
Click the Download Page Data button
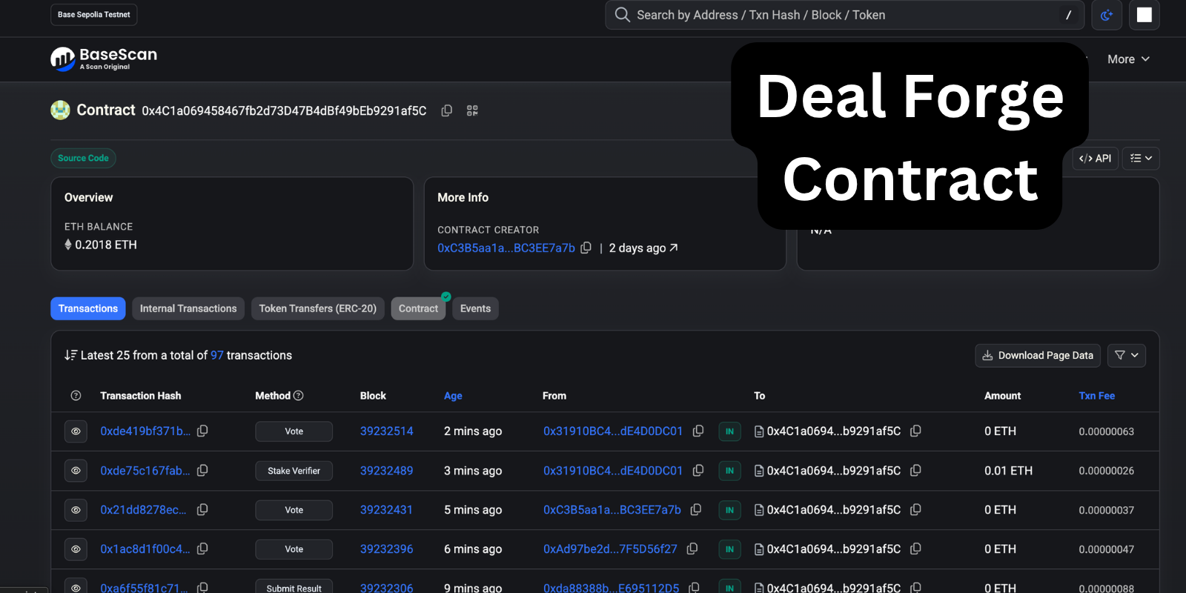(1038, 356)
